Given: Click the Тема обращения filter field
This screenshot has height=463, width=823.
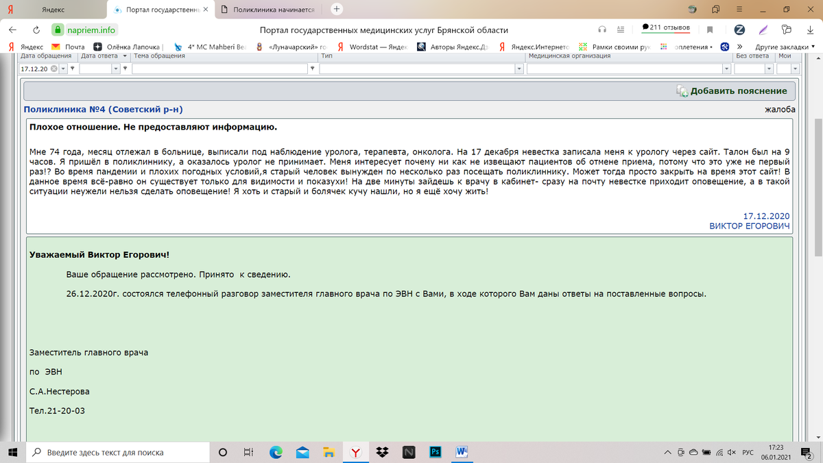Looking at the screenshot, I should pos(220,69).
